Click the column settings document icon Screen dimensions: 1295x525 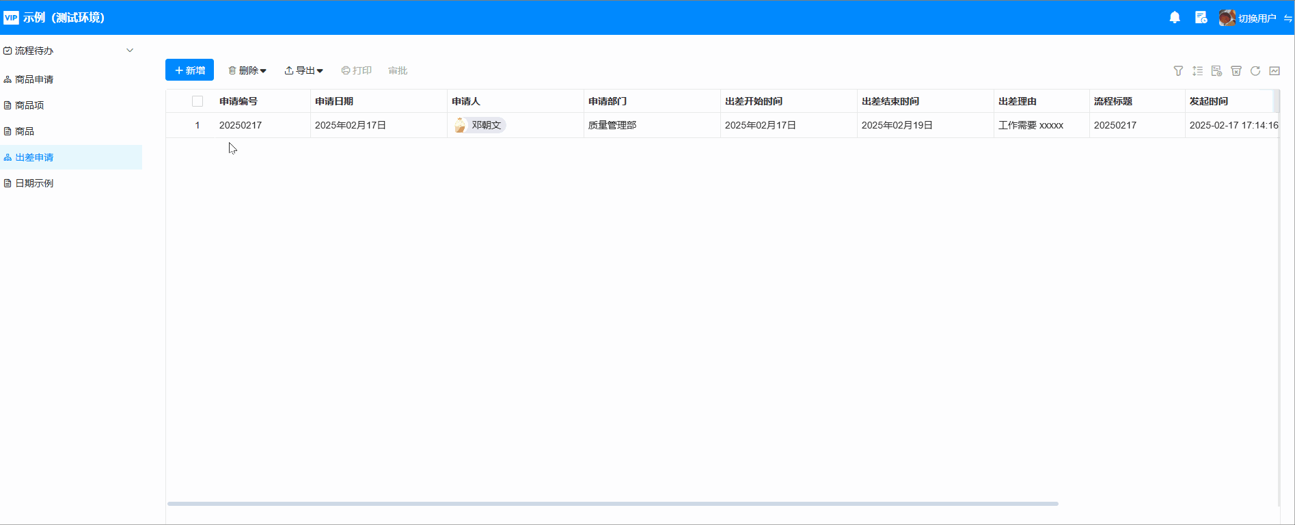coord(1216,71)
